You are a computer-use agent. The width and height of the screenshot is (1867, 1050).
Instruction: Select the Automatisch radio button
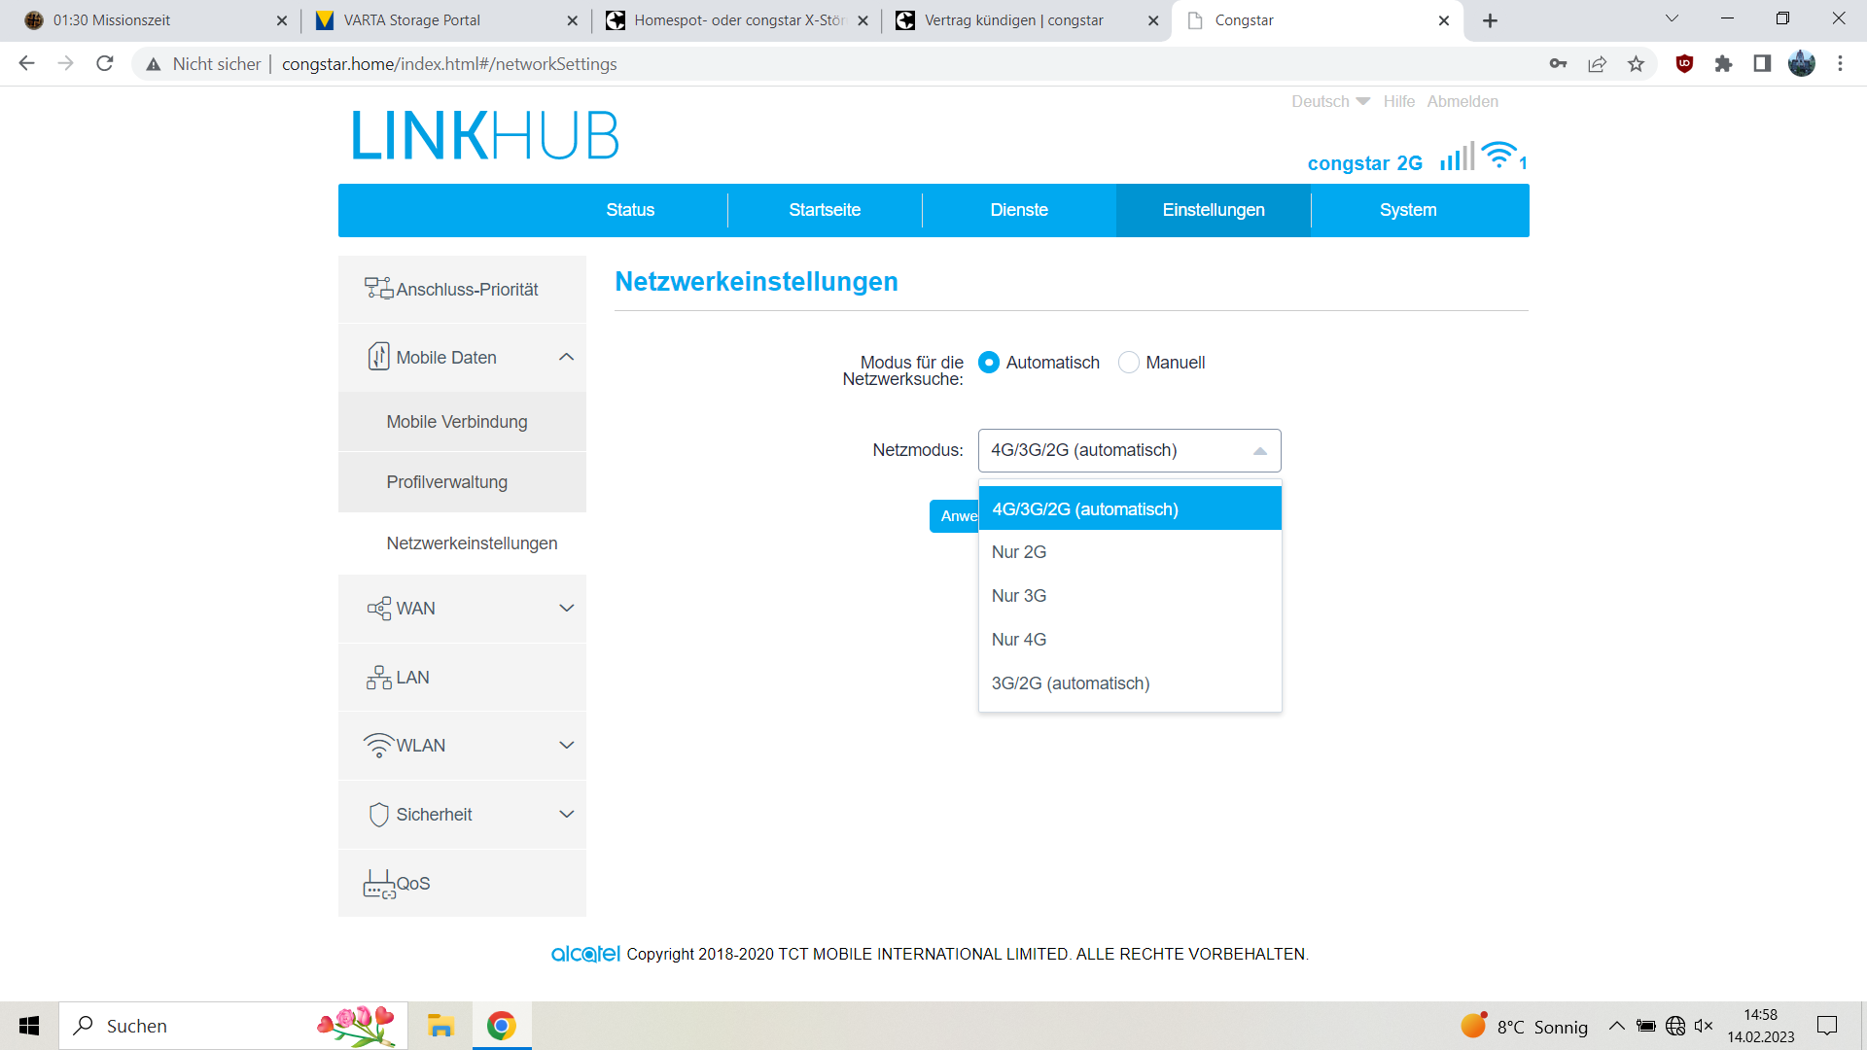coord(989,362)
